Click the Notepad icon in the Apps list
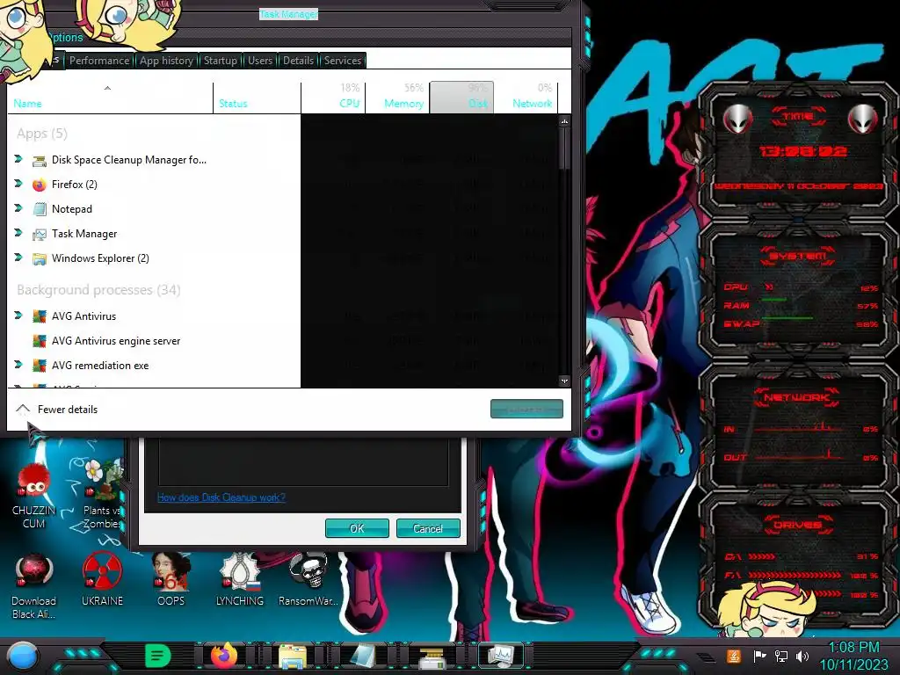Image resolution: width=900 pixels, height=675 pixels. pos(39,209)
